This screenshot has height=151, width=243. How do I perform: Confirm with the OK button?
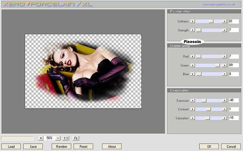coord(209,147)
